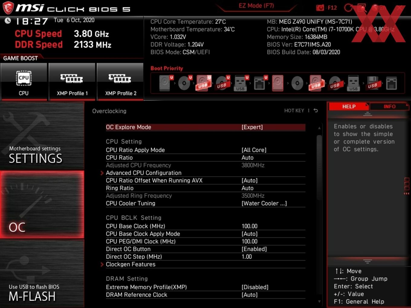411x308 pixels.
Task: Toggle Extreme Memory Profile(XMP) [Disabled] value
Action: click(255, 287)
